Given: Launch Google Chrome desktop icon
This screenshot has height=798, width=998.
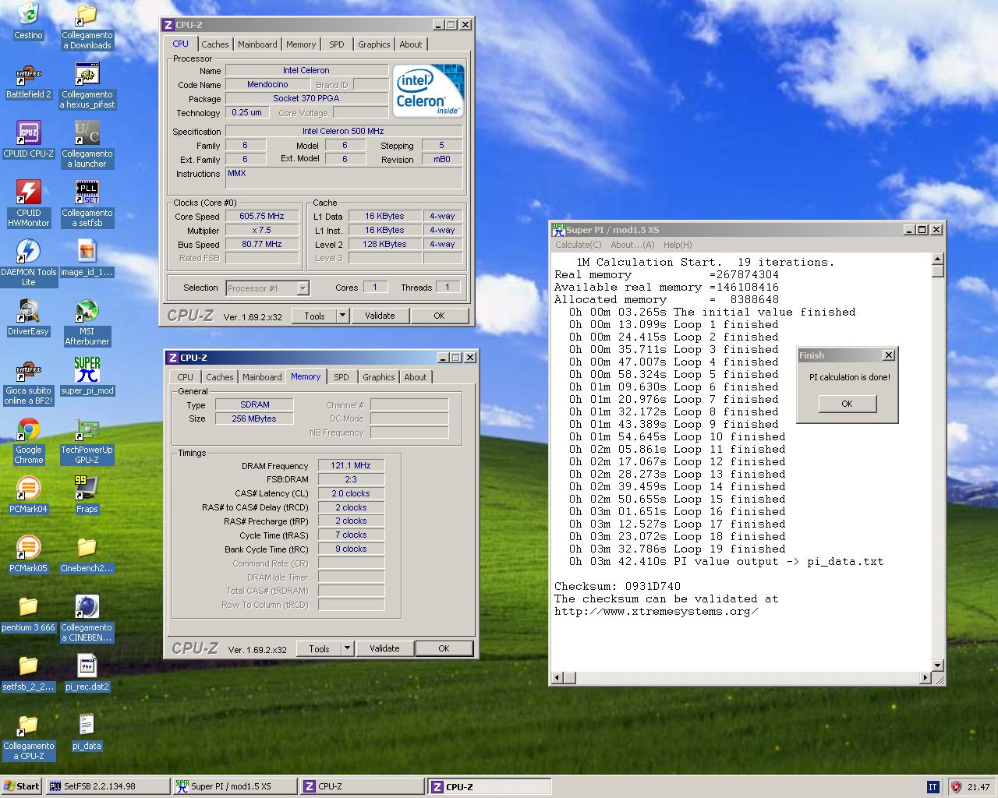Looking at the screenshot, I should tap(29, 441).
